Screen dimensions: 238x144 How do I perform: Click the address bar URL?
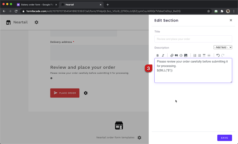click(103, 11)
